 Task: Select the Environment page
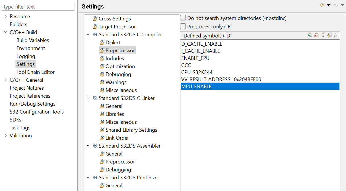point(31,48)
